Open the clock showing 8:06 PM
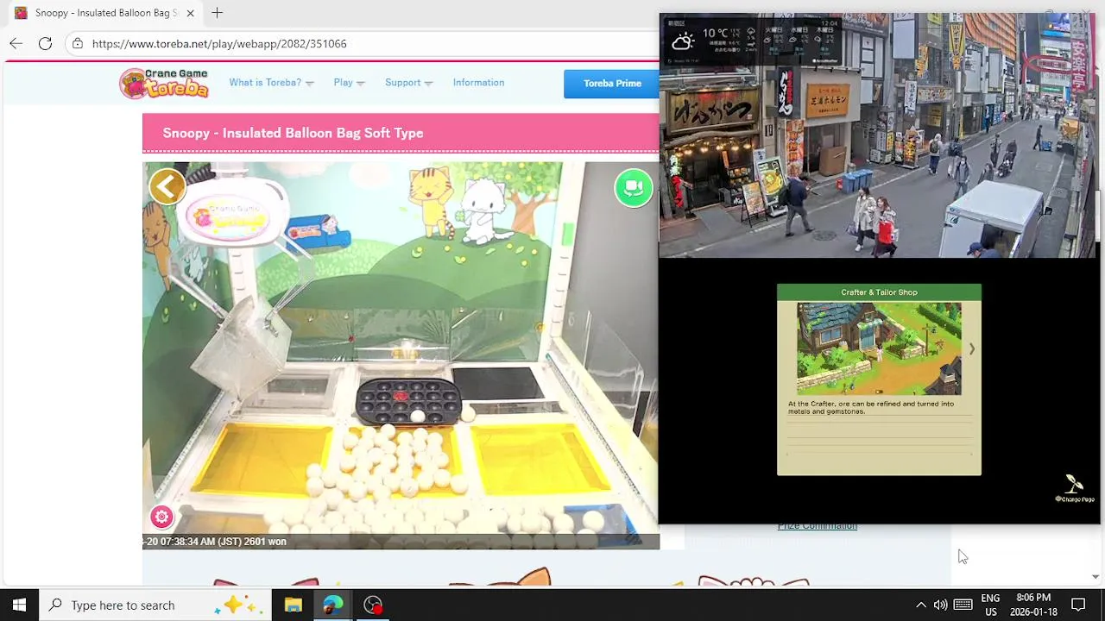Image resolution: width=1105 pixels, height=621 pixels. 1033,605
